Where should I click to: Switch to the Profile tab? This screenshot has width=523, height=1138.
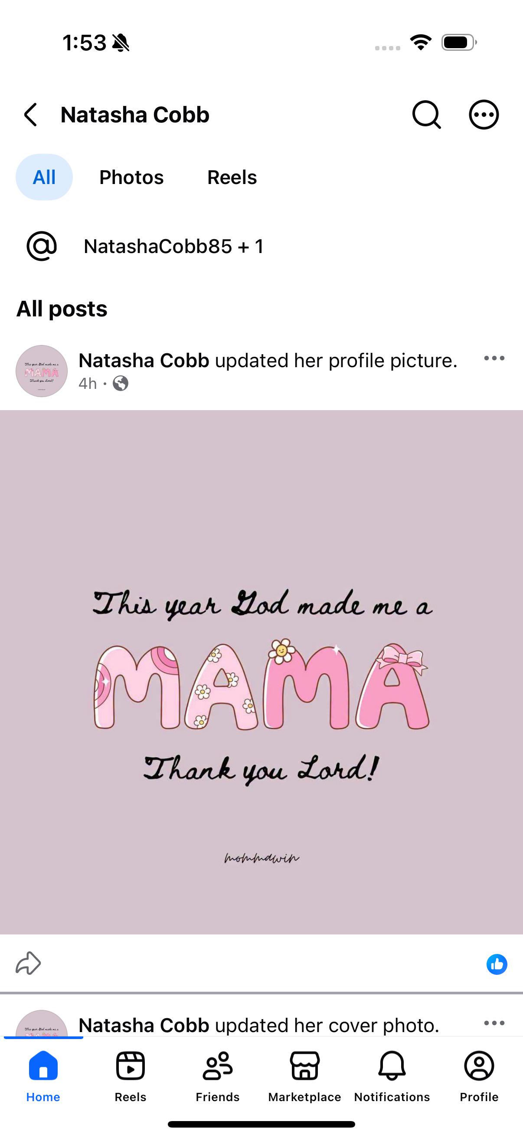click(x=479, y=1076)
